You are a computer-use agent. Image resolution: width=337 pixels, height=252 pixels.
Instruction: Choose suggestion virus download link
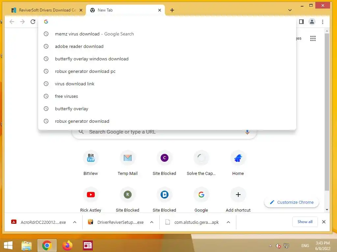coord(167,84)
